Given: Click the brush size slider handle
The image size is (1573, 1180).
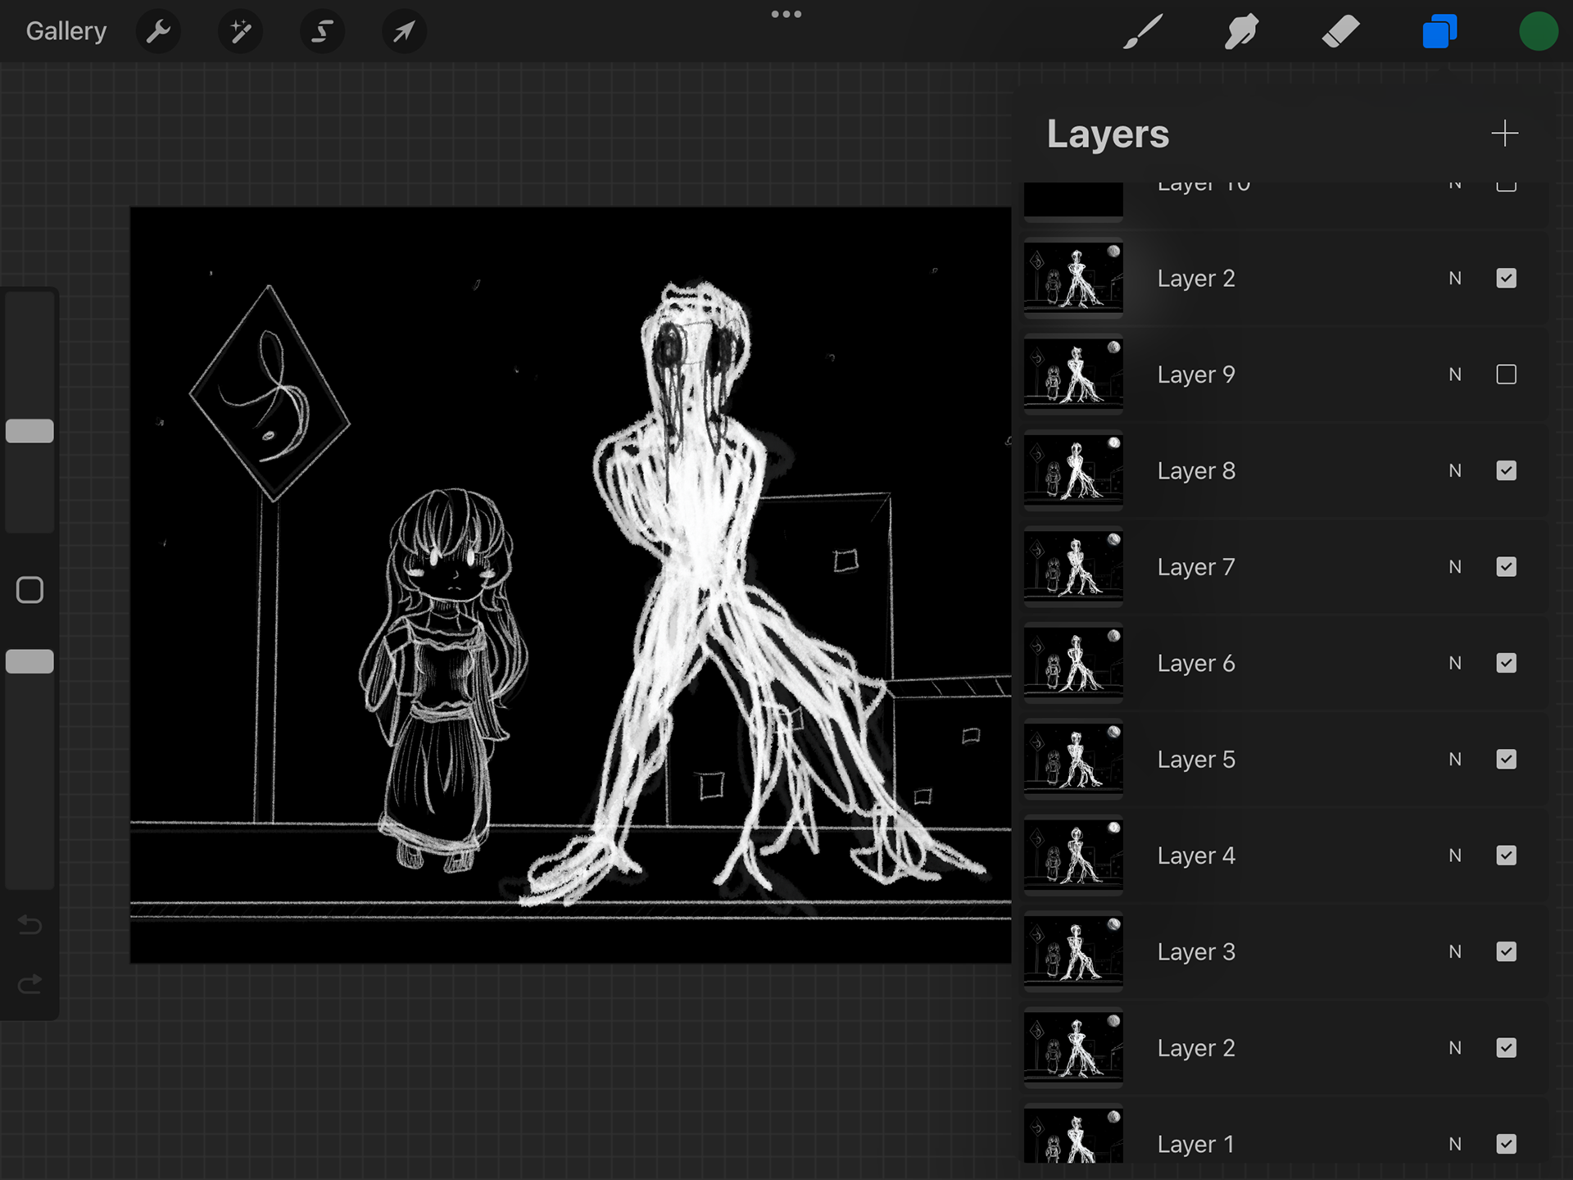Looking at the screenshot, I should pyautogui.click(x=30, y=431).
